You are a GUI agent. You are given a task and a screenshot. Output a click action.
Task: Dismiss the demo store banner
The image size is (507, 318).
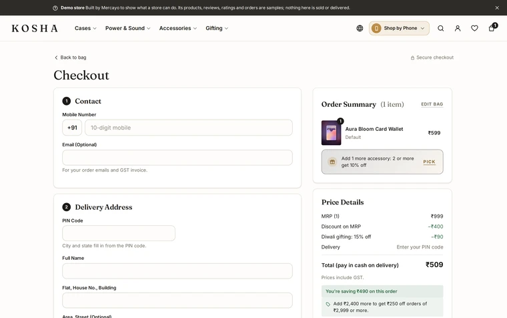(x=497, y=8)
